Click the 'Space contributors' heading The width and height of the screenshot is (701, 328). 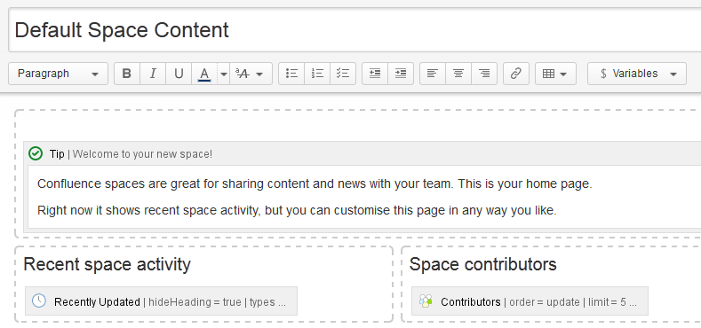click(482, 265)
